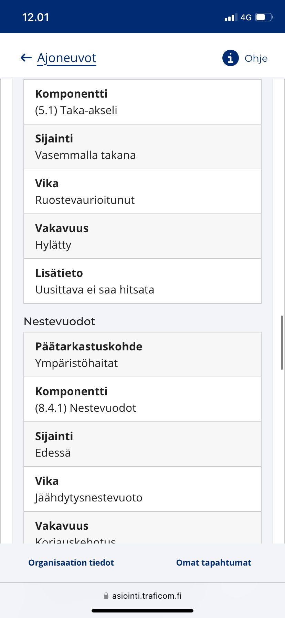Tap the asiointi.traficom.fi address bar

coord(142,596)
